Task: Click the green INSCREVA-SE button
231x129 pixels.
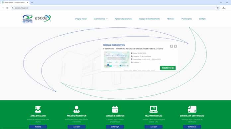Action: click(x=168, y=68)
